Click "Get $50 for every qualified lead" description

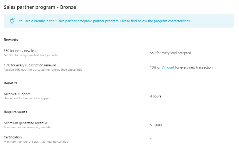(x=31, y=55)
